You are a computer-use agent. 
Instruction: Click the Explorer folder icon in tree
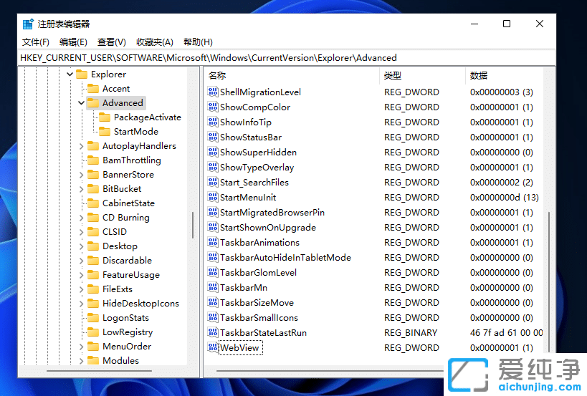pos(82,74)
